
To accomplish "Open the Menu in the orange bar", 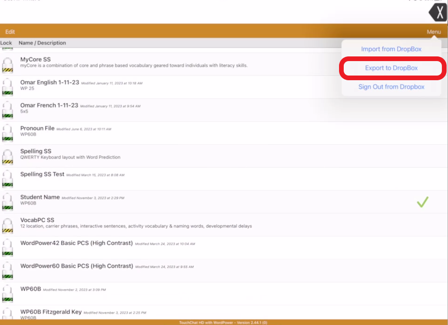I will pos(434,32).
